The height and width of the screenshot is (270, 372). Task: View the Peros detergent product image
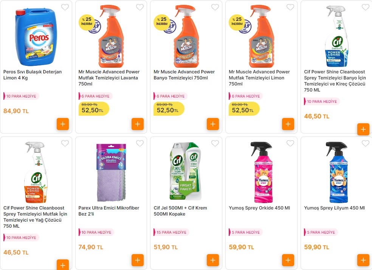36,36
